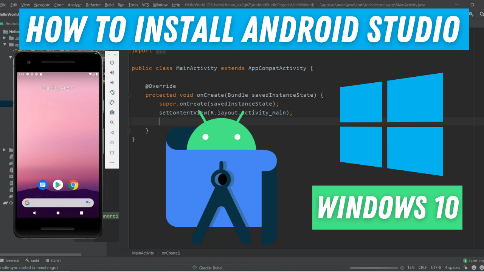
Task: Click the Gradle: Build... status text
Action: tap(211, 267)
